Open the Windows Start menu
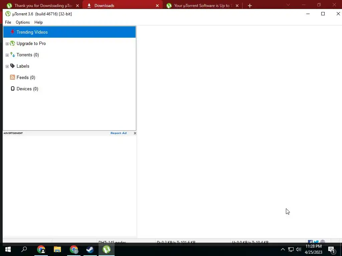Viewport: 342px width, 256px height. tap(8, 249)
